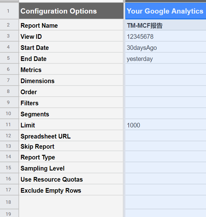Click the empty Filters value cell
The image size is (206, 217).
tap(165, 103)
